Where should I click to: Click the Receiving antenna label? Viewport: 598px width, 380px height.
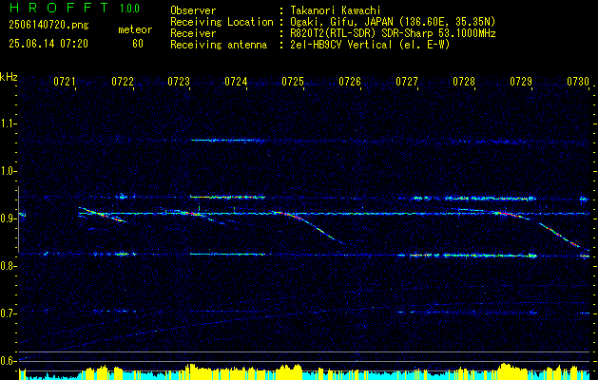point(219,45)
